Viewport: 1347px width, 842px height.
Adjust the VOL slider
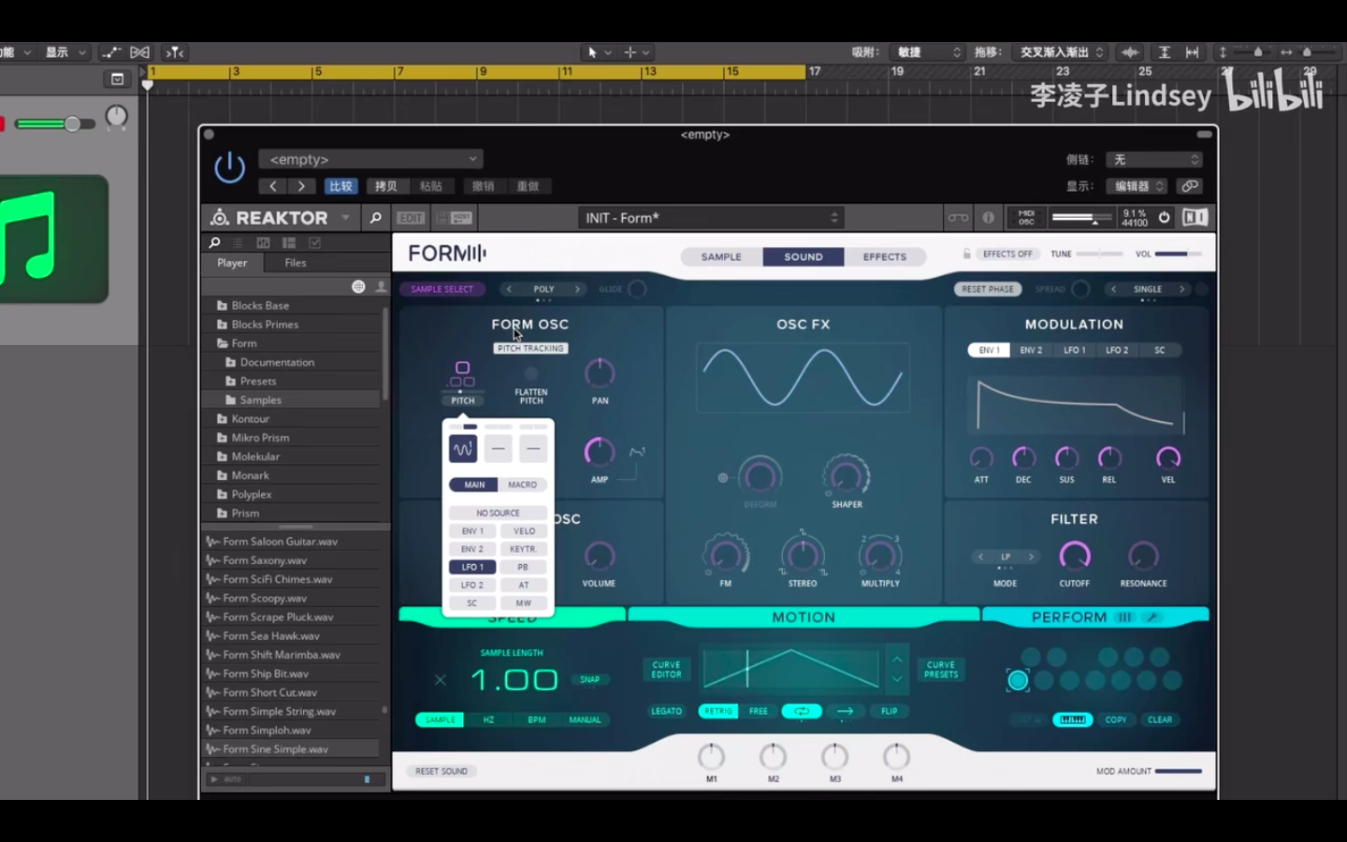1179,254
